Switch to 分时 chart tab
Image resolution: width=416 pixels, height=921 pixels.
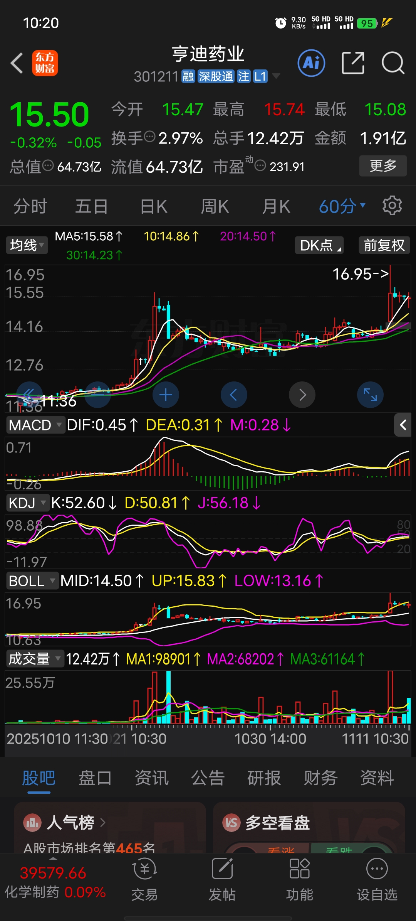(30, 206)
